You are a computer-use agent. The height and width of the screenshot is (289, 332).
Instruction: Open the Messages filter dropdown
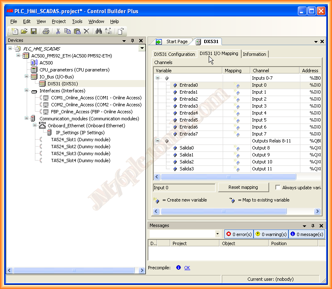click(217, 234)
